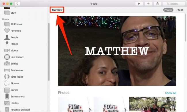This screenshot has height=112, width=187.
Task: Click the main content scrollbar
Action: point(186,27)
